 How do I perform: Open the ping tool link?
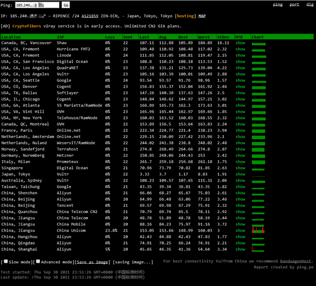[x=278, y=5]
